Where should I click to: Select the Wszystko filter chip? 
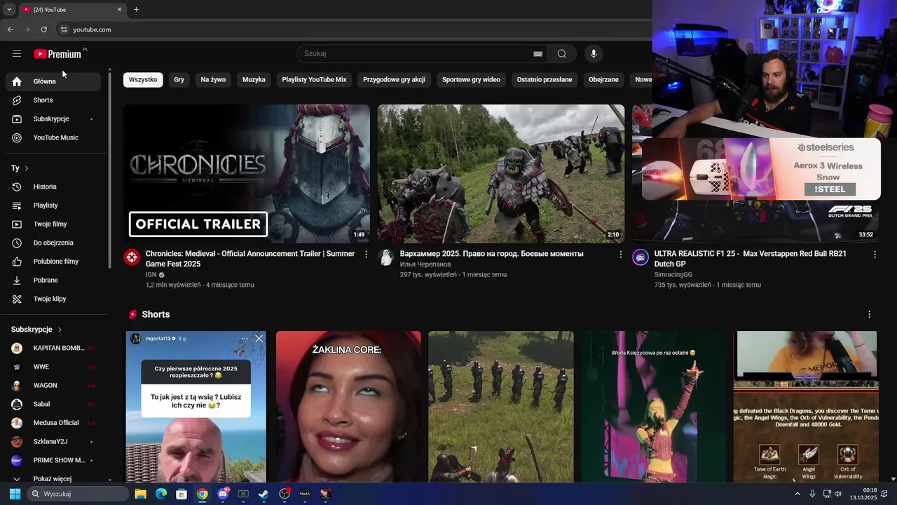point(143,80)
